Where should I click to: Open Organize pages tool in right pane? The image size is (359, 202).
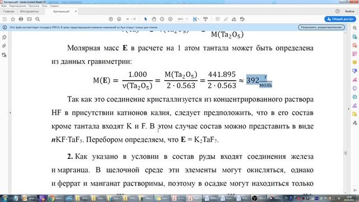(355, 54)
